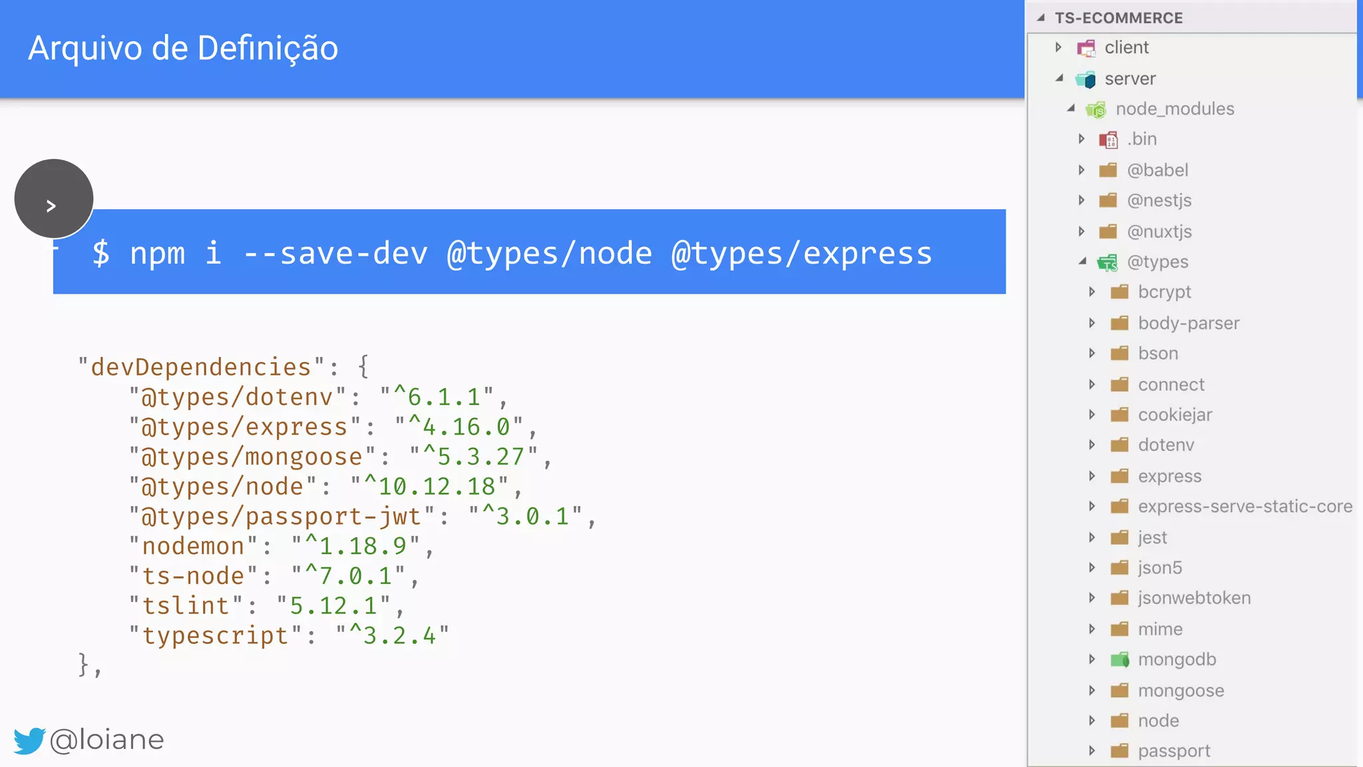Click the @babel folder icon
This screenshot has width=1363, height=767.
tap(1108, 170)
